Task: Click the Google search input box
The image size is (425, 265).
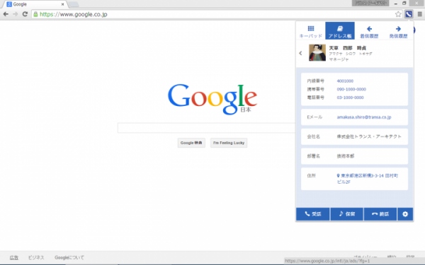Action: click(207, 128)
